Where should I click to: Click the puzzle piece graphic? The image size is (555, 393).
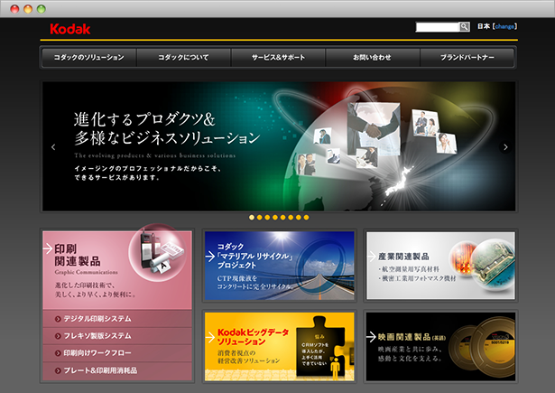[320, 346]
